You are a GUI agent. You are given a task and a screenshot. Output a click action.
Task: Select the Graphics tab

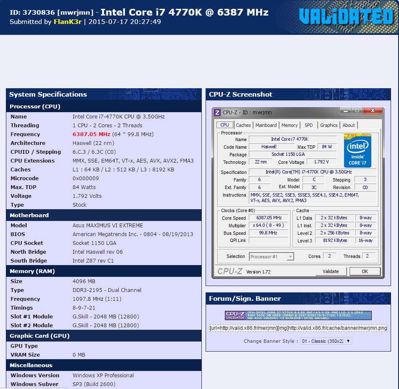coord(329,125)
